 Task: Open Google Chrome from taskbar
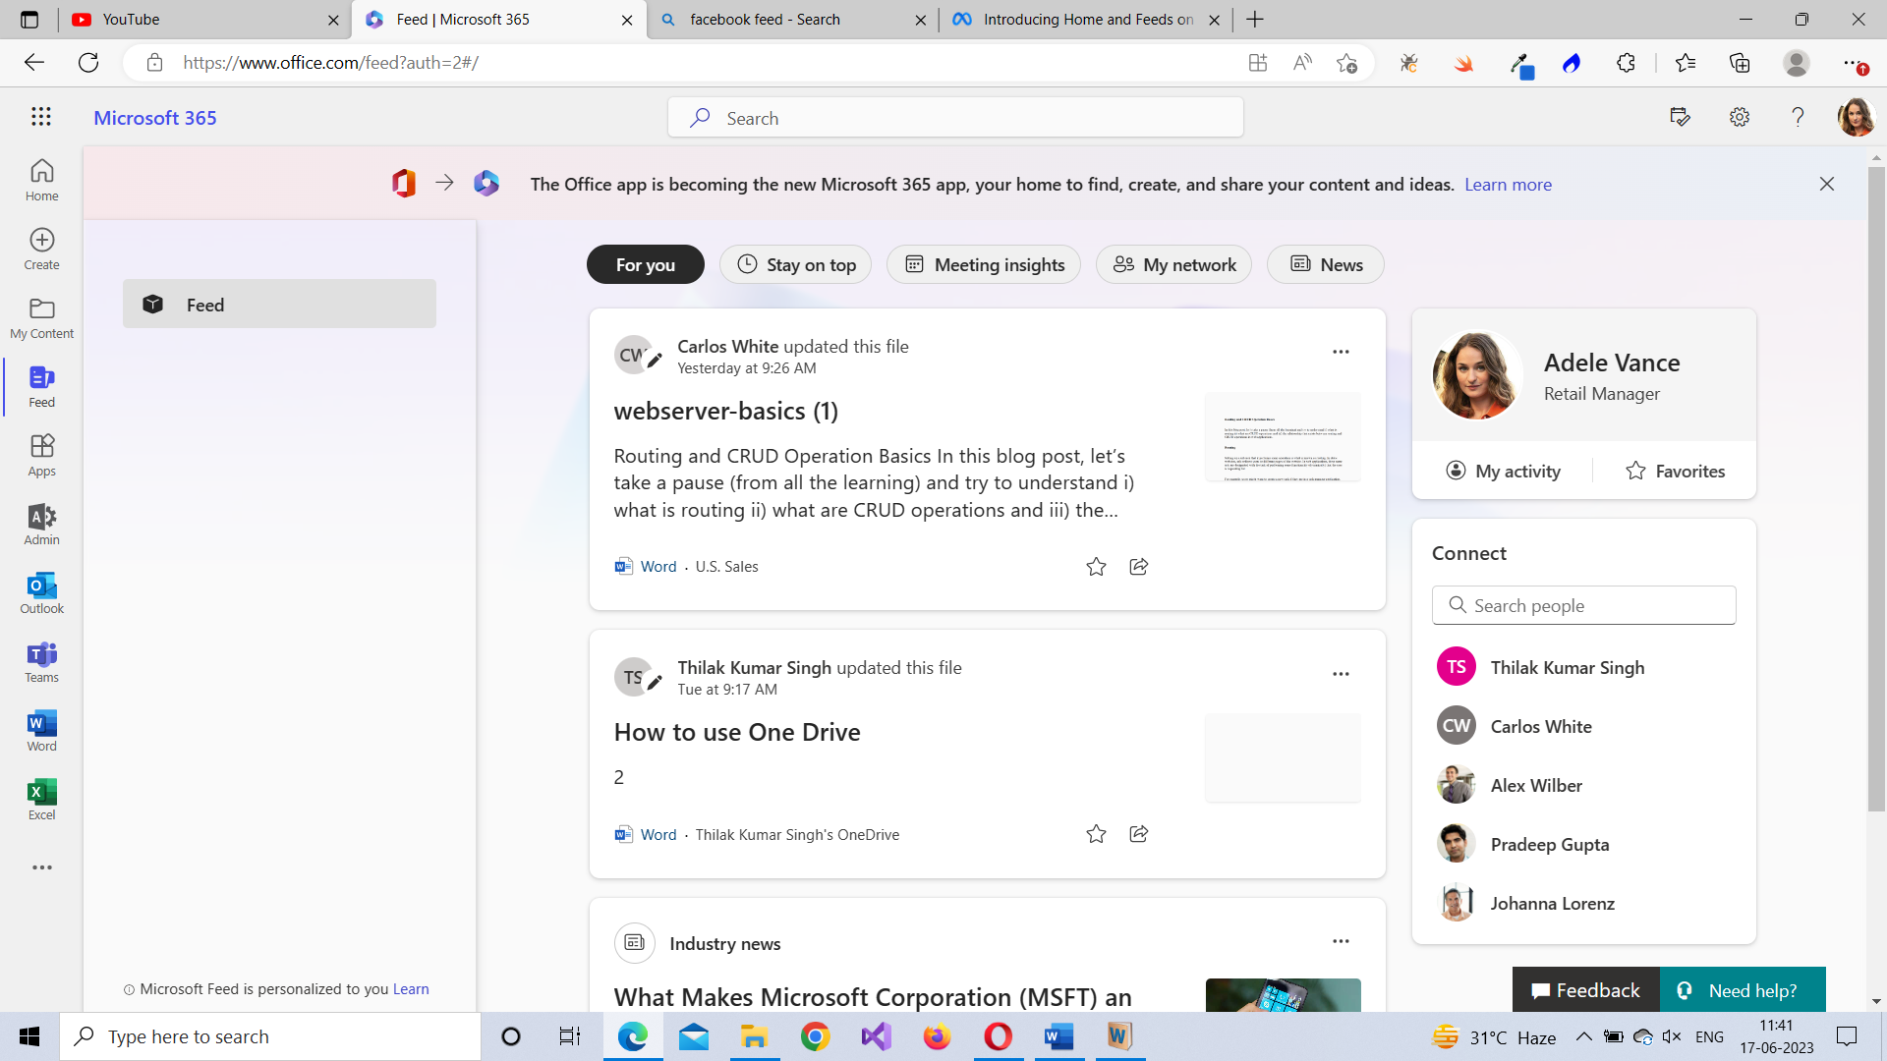coord(815,1036)
